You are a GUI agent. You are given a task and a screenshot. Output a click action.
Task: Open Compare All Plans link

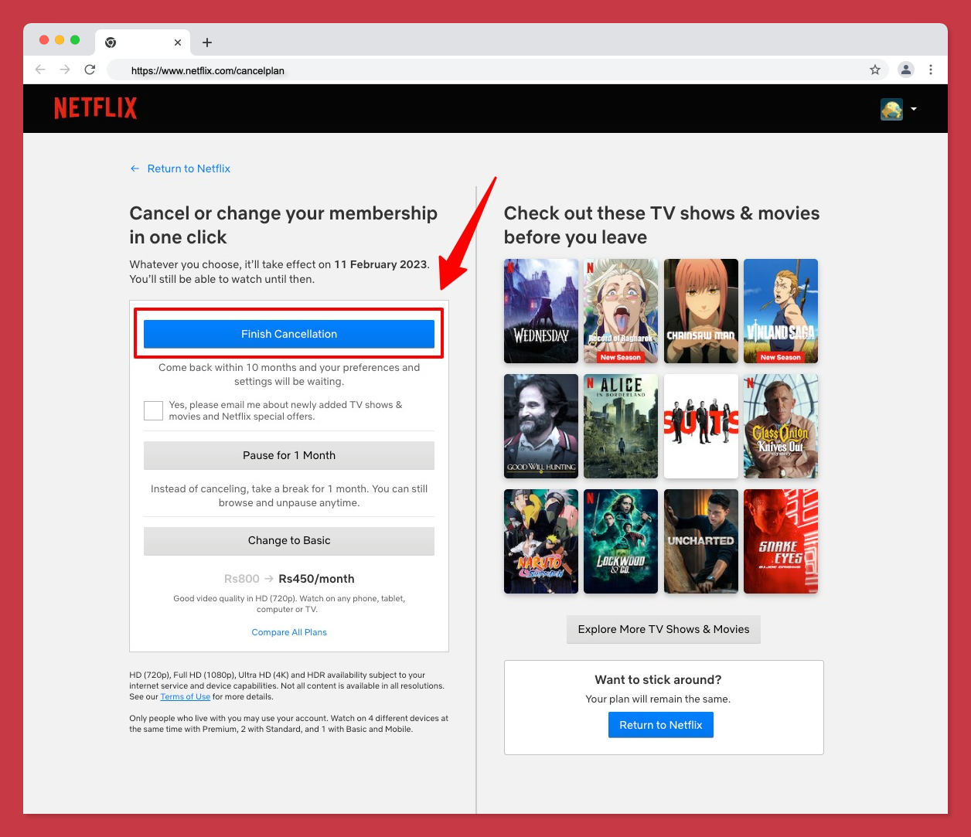pos(289,632)
